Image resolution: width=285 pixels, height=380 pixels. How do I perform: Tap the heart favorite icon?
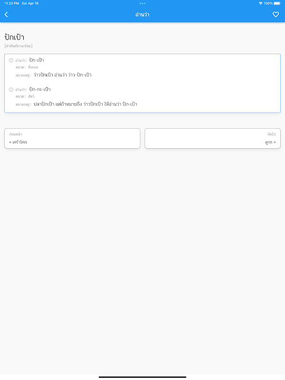275,15
